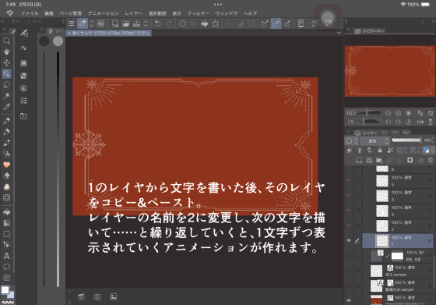Toggle visibility eye of layer 4
This screenshot has height=305, width=436.
[349, 196]
